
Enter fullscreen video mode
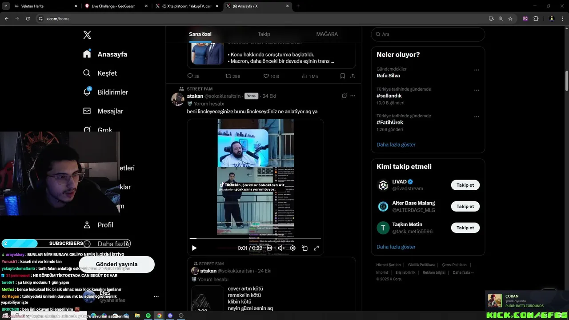tap(316, 248)
